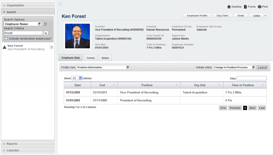
Task: Collapse the sidebar with the left-arrow icon
Action: 60,4
